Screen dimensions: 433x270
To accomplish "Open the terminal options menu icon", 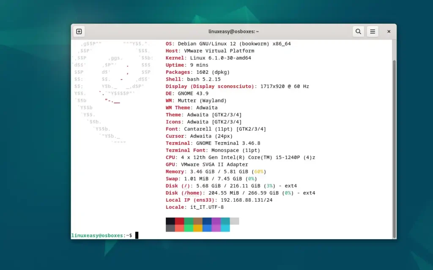I will [x=373, y=31].
